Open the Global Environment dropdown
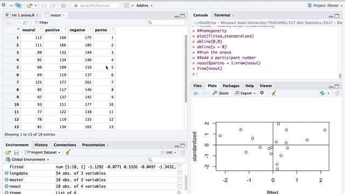Viewport: 345px width, 194px height. coord(27,160)
